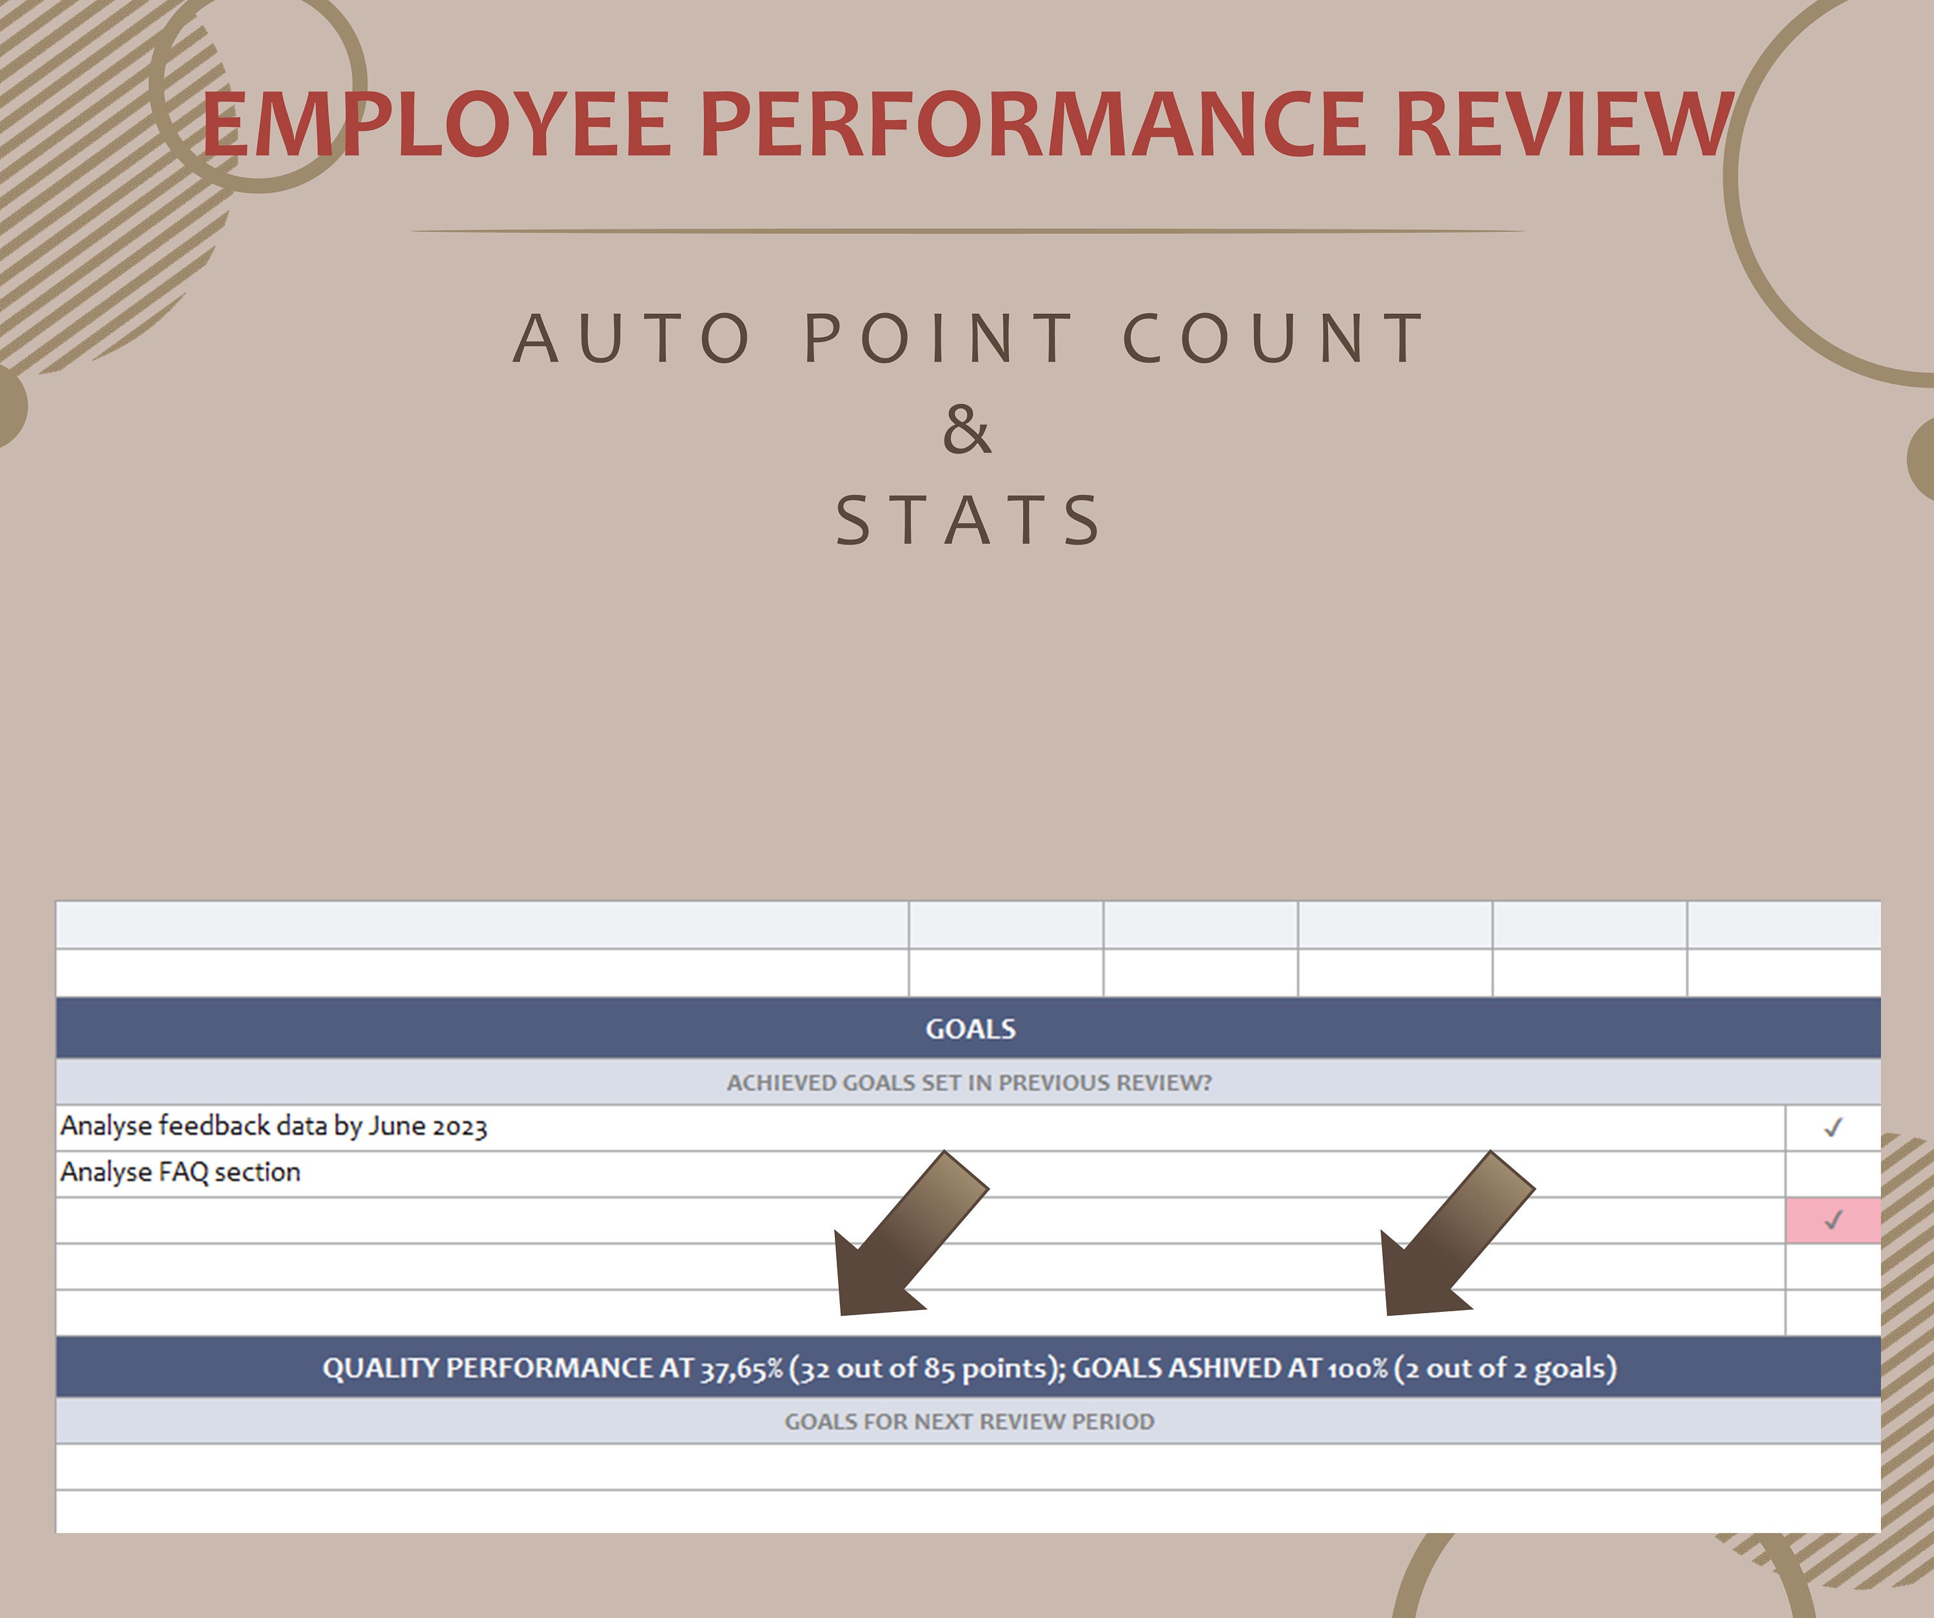Image resolution: width=1934 pixels, height=1618 pixels.
Task: Click the 'AUTO POINT COUNT' heading text
Action: tap(969, 339)
